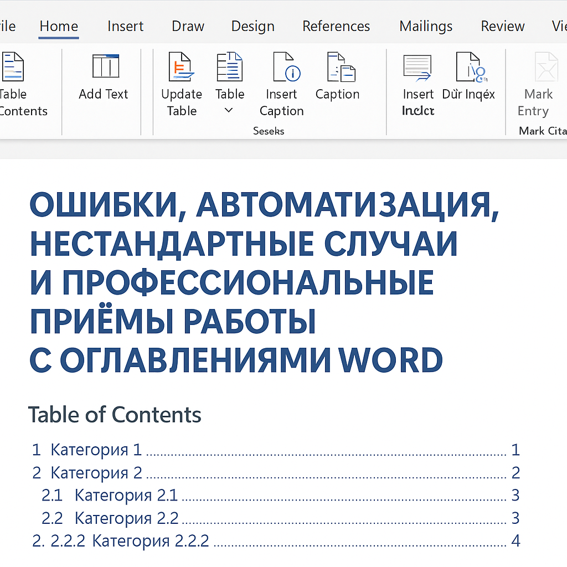Click the Seseks group label
The width and height of the screenshot is (567, 567).
click(269, 131)
